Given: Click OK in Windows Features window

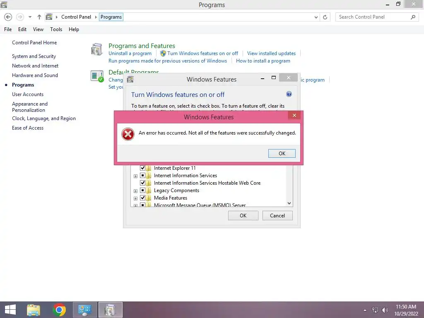Looking at the screenshot, I should tap(243, 215).
